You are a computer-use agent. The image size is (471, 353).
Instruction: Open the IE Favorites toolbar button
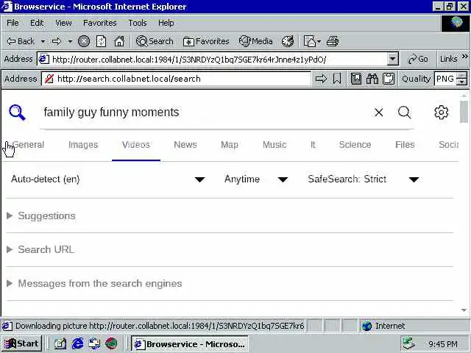206,41
